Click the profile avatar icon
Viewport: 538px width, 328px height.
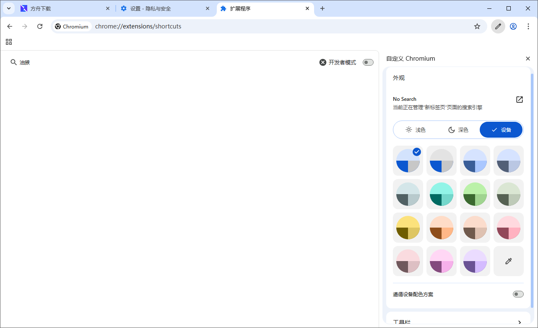(513, 26)
